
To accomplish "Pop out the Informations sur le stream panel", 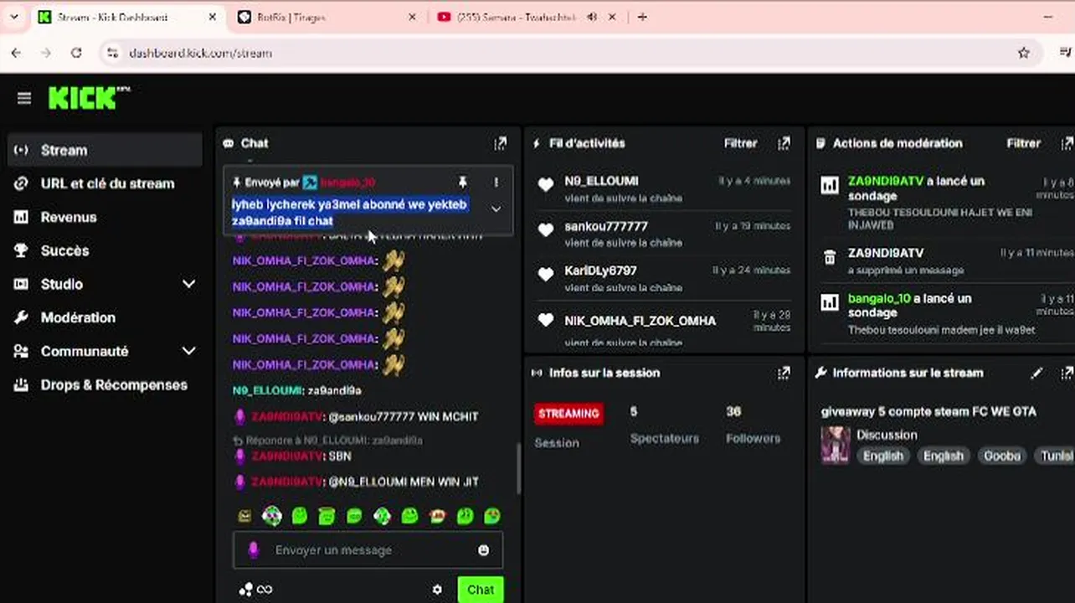I will [1067, 373].
